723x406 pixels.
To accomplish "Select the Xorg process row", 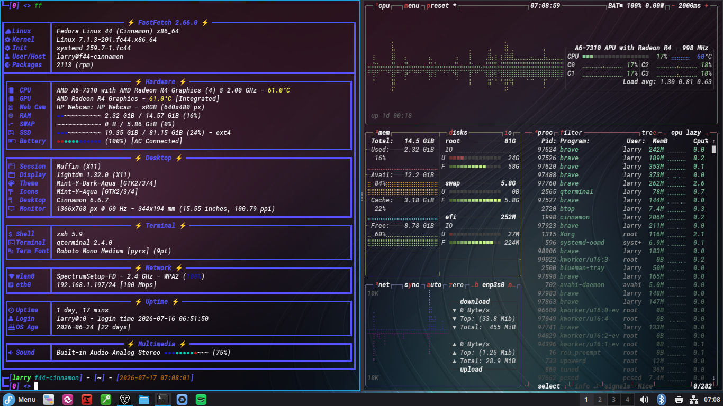I will 621,234.
